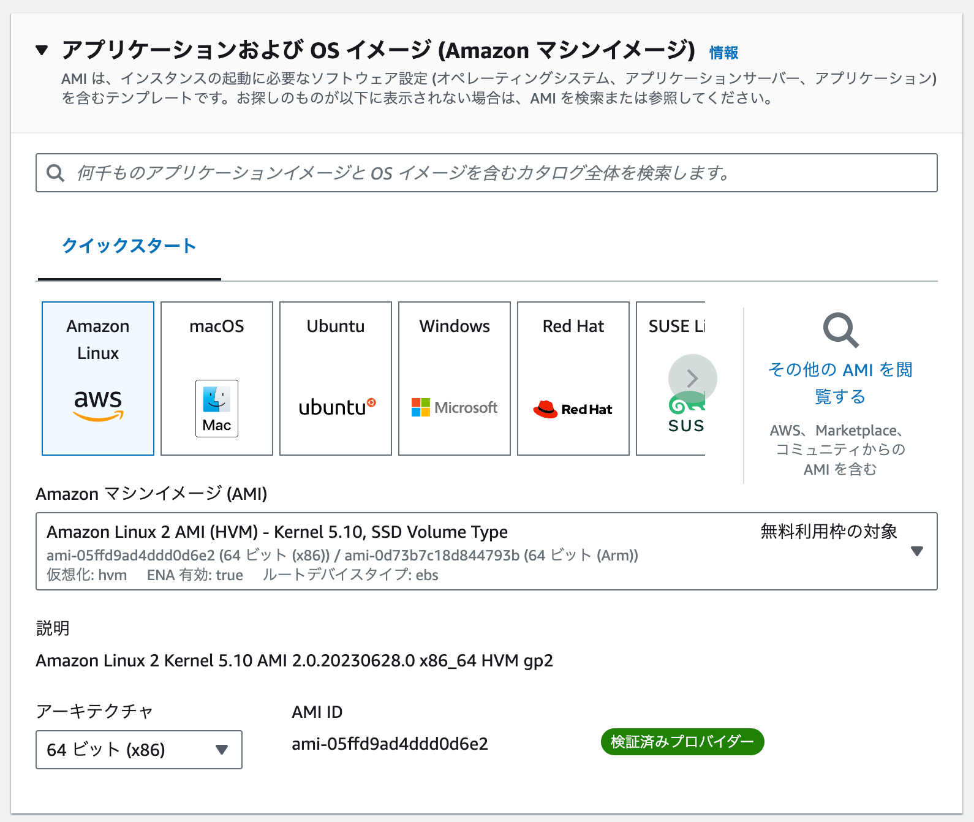
Task: Click the ルートデバイスタイプ: ebs text
Action: tap(350, 575)
